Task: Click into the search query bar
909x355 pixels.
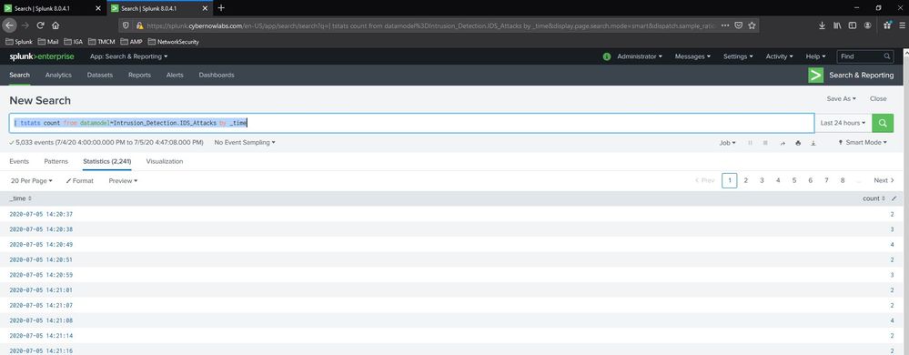Action: coord(411,123)
